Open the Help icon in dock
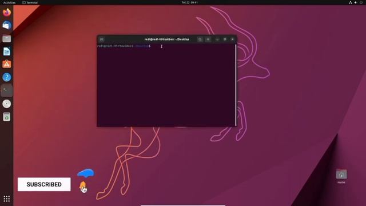Image resolution: width=366 pixels, height=206 pixels. pyautogui.click(x=7, y=77)
